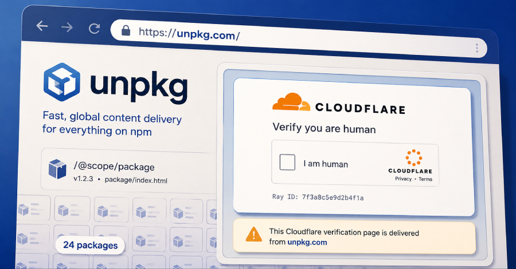
Task: Go forward with the browser forward arrow
Action: pos(67,27)
